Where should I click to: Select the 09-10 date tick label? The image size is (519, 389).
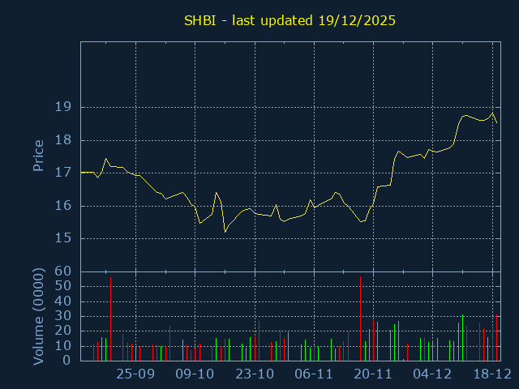[x=195, y=374]
